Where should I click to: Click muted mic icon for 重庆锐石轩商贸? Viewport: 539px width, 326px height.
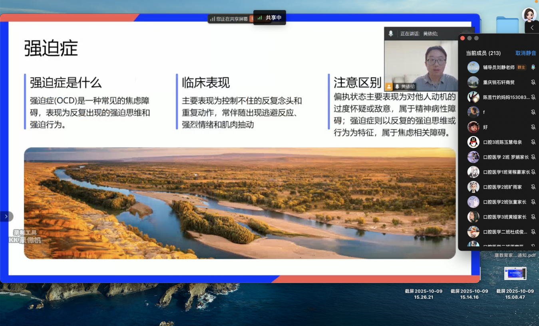(x=533, y=82)
